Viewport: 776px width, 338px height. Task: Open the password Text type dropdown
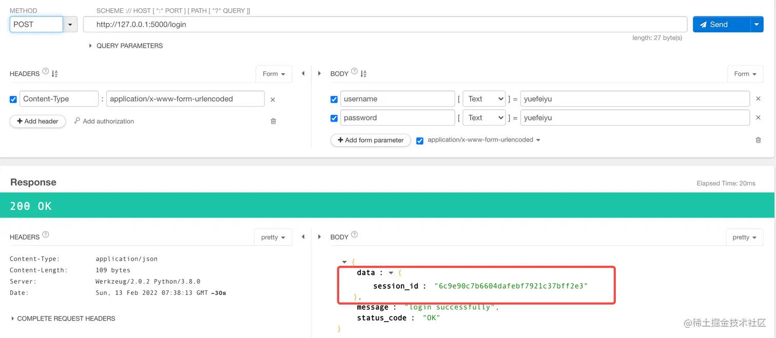(484, 118)
